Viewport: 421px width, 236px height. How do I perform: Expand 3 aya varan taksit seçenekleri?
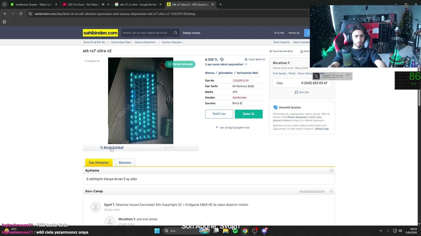click(x=226, y=64)
